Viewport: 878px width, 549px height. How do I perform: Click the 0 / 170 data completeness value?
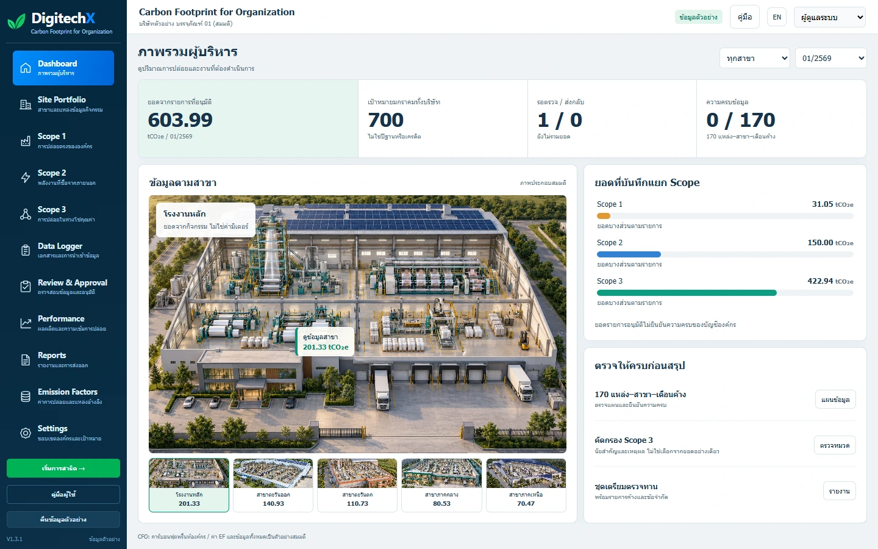click(741, 120)
